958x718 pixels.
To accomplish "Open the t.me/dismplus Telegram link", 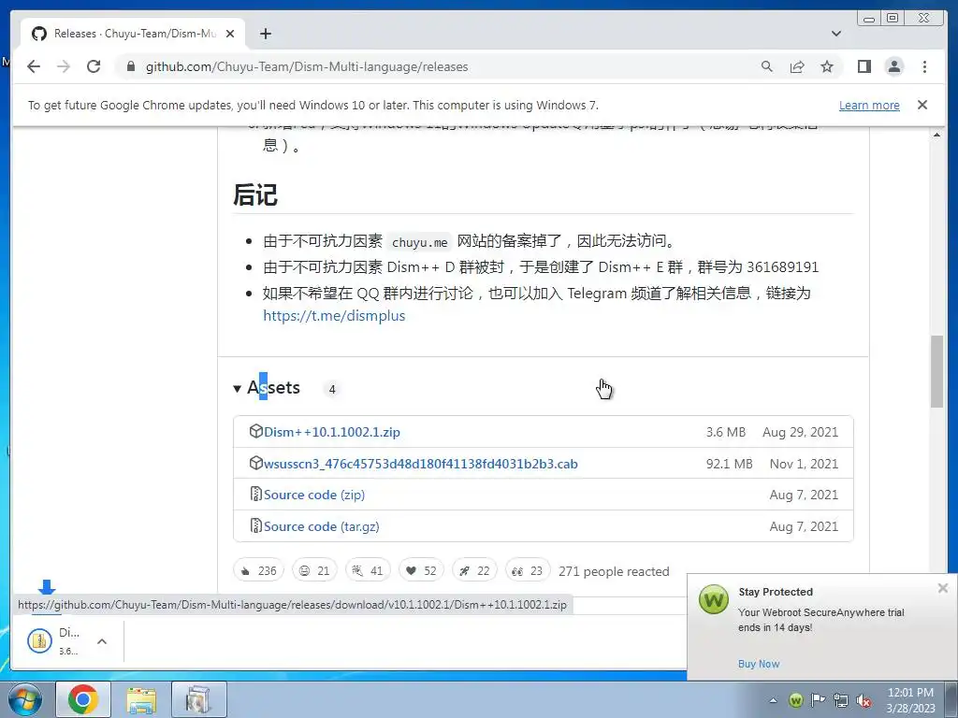I will [x=334, y=316].
